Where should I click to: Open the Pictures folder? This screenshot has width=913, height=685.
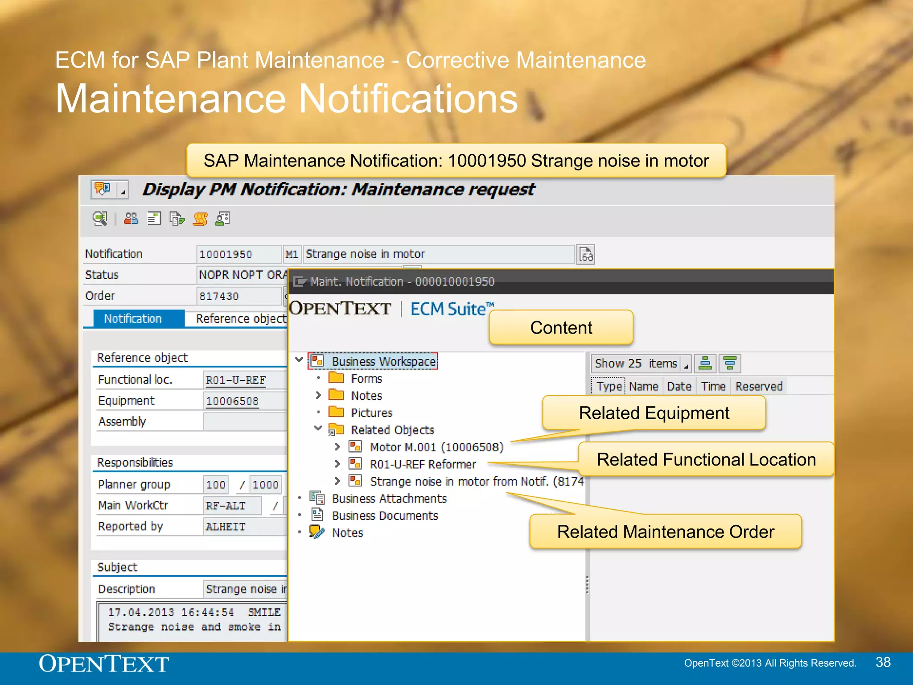click(x=372, y=413)
